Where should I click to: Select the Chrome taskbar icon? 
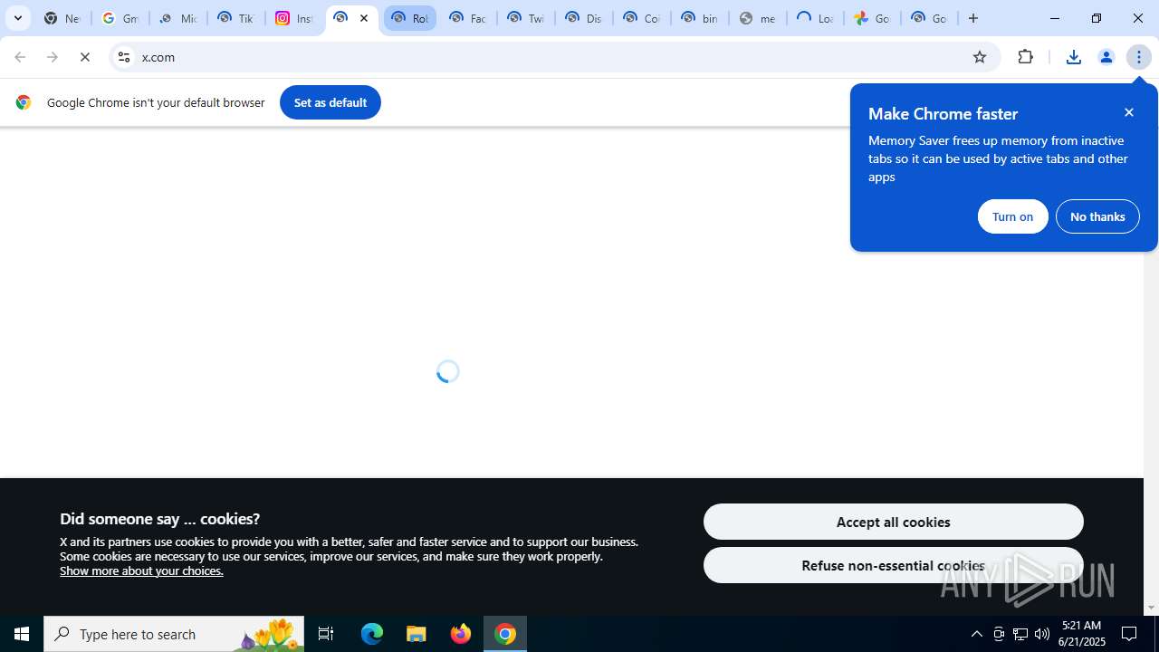(505, 634)
